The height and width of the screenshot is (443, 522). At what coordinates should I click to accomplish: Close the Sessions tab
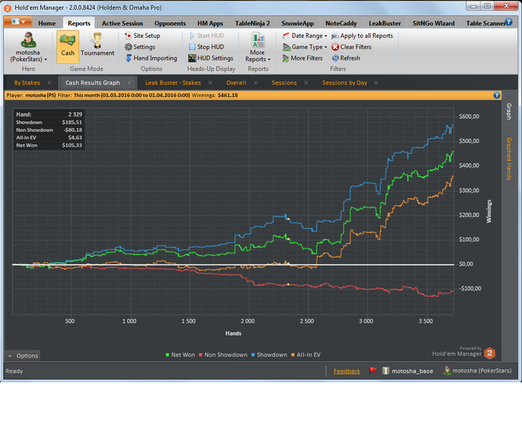[x=306, y=83]
